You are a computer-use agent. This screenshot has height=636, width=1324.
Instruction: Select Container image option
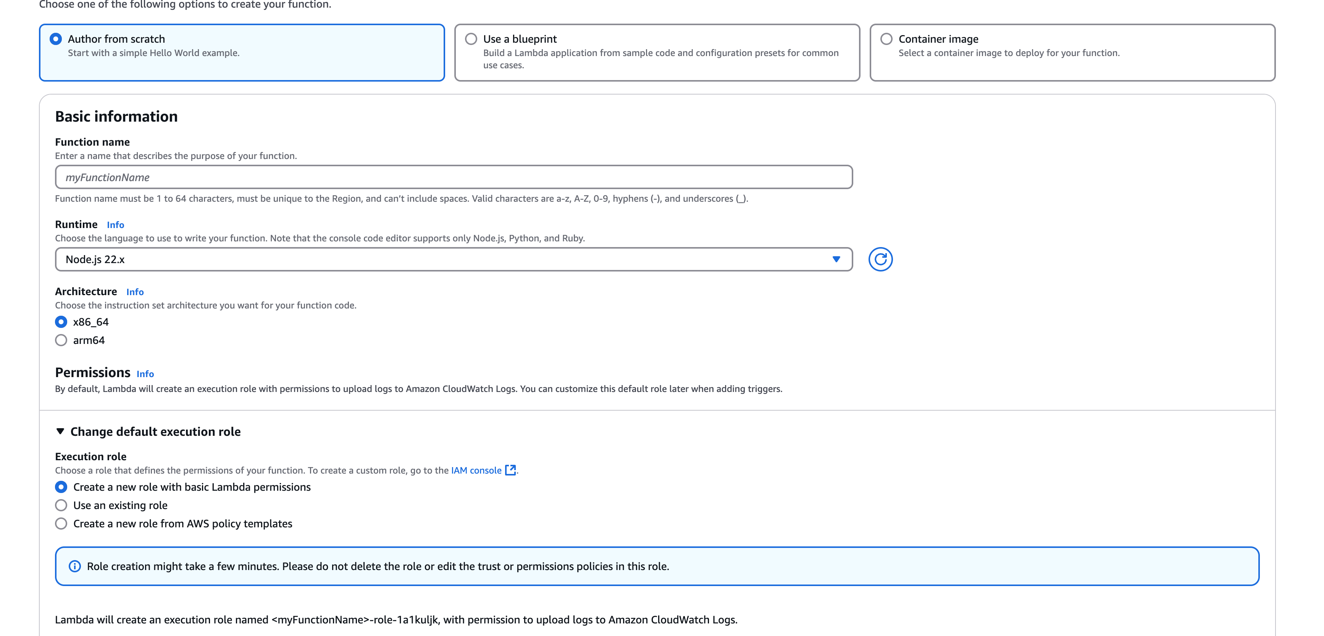pos(886,39)
